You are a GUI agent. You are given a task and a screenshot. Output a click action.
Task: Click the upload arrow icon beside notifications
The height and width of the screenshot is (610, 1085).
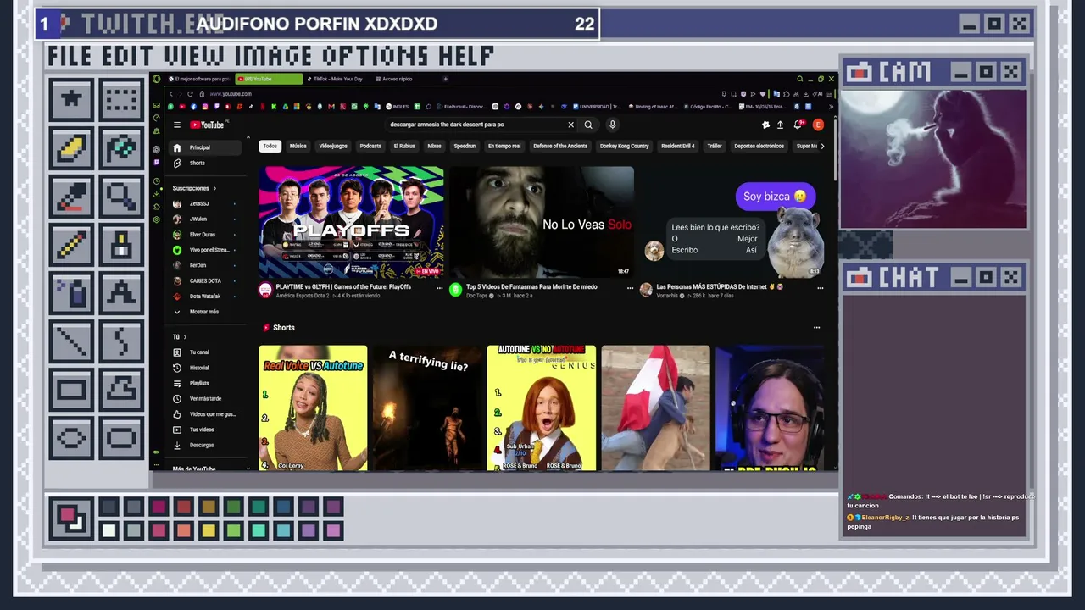tap(781, 125)
